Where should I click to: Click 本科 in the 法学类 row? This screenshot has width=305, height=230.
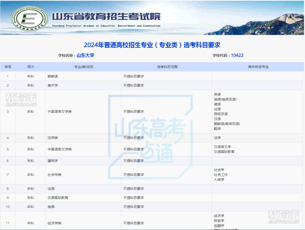30,138
